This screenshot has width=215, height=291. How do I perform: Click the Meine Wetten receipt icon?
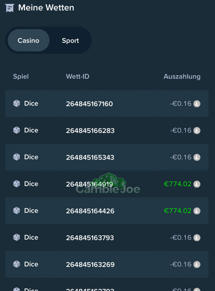(10, 8)
